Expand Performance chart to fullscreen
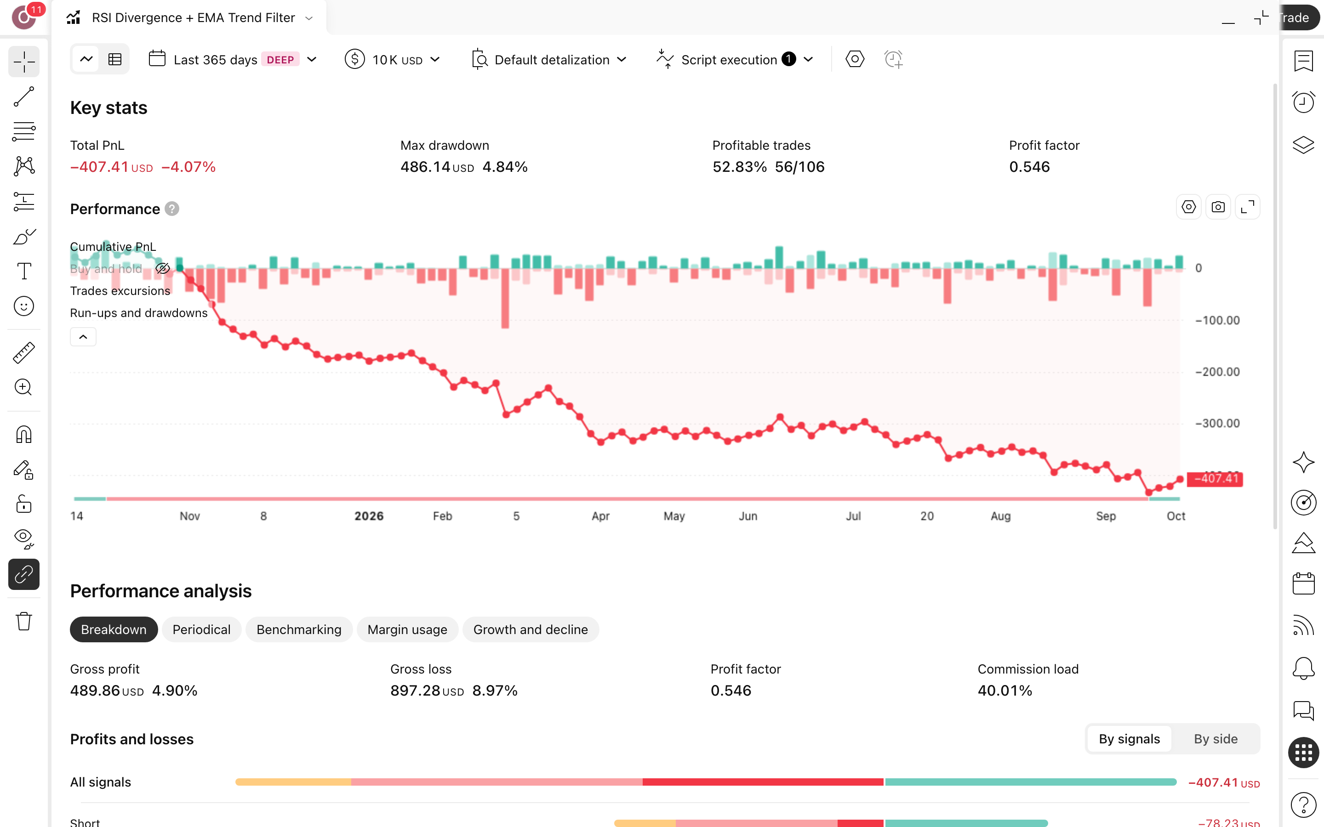Screen dimensions: 1324x827 click(1247, 207)
